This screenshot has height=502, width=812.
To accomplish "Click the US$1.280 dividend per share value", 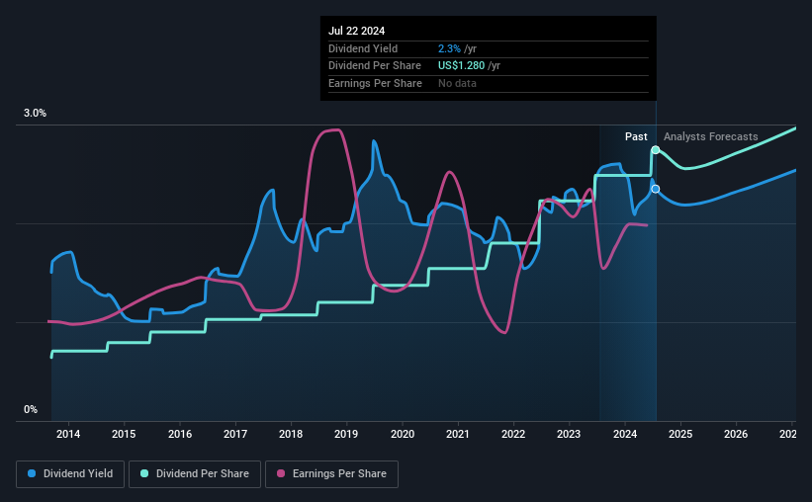I will click(x=462, y=66).
